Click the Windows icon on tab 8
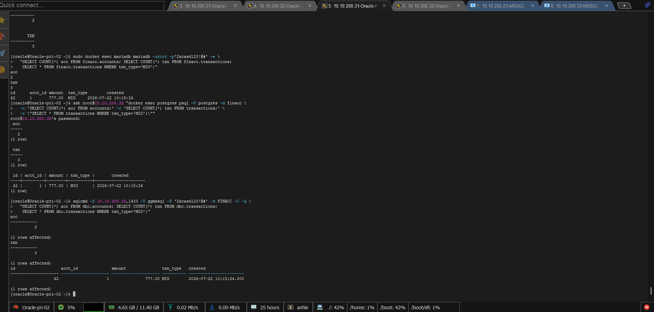Image resolution: width=654 pixels, height=312 pixels. click(x=547, y=6)
